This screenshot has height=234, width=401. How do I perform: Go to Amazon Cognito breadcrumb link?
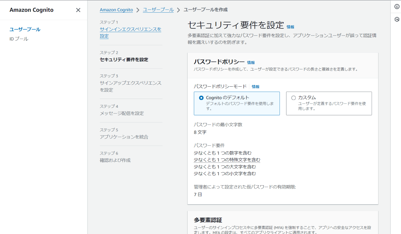(116, 10)
